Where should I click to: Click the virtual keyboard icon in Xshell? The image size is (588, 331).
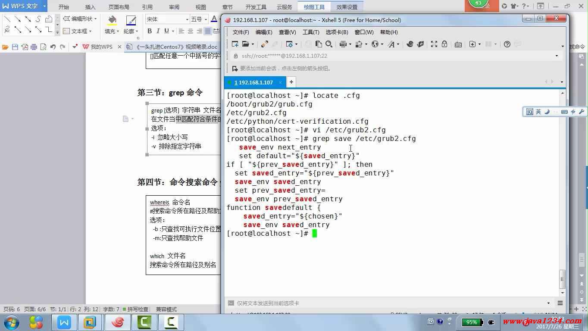tap(458, 44)
